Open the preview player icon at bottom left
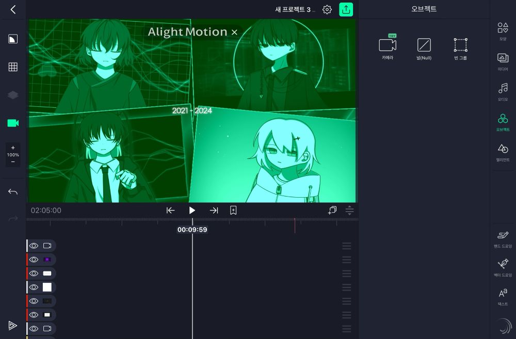Screen dimensions: 516x339 12,326
